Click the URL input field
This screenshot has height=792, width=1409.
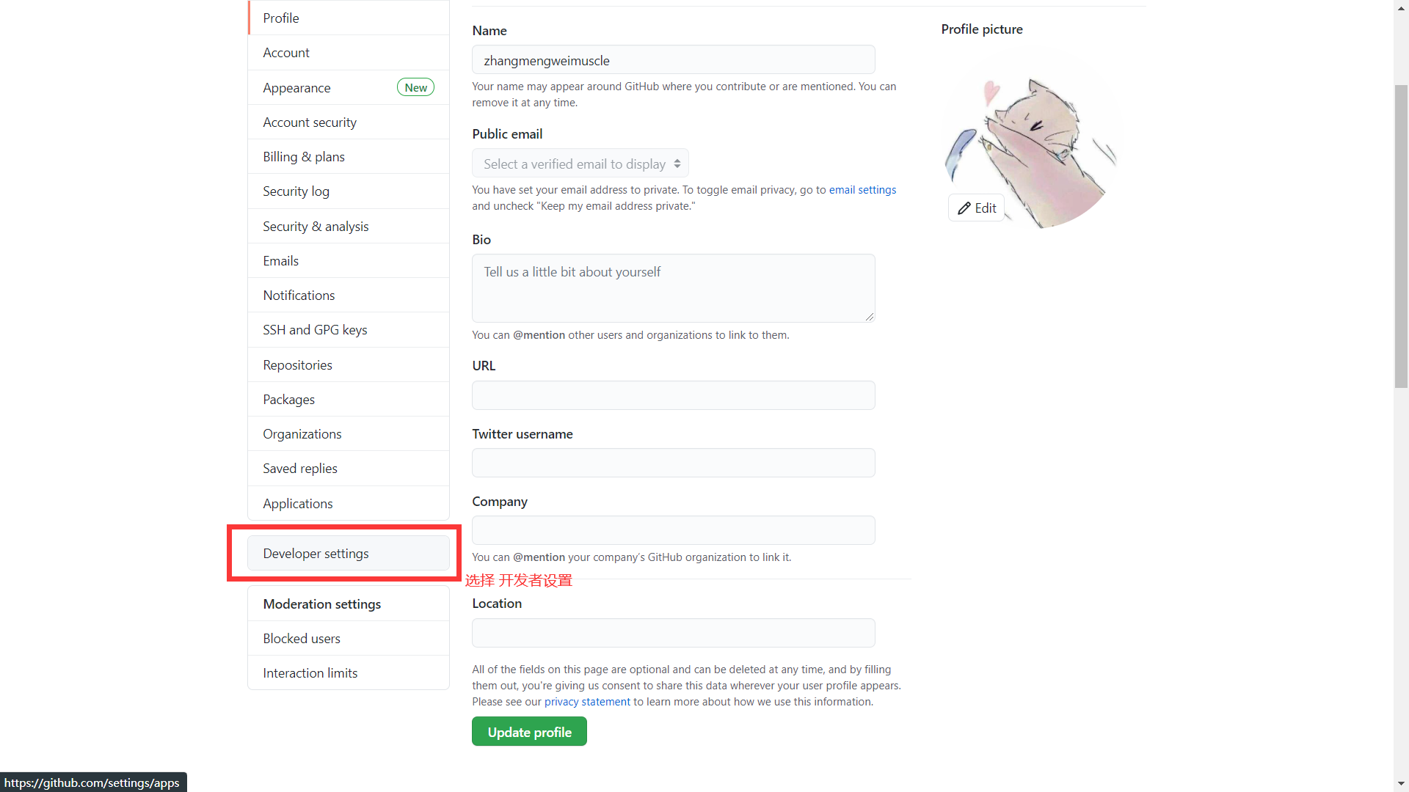673,395
